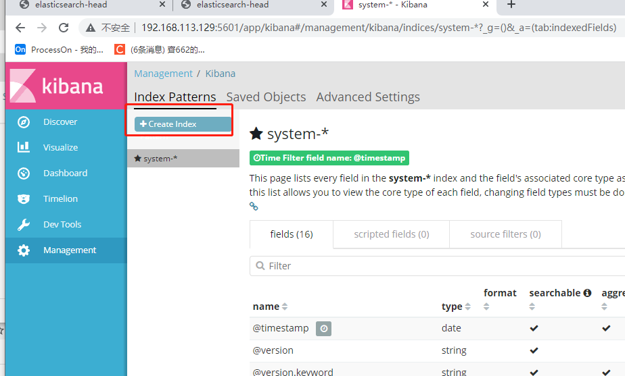Open the Dashboard gauge icon

pyautogui.click(x=24, y=173)
